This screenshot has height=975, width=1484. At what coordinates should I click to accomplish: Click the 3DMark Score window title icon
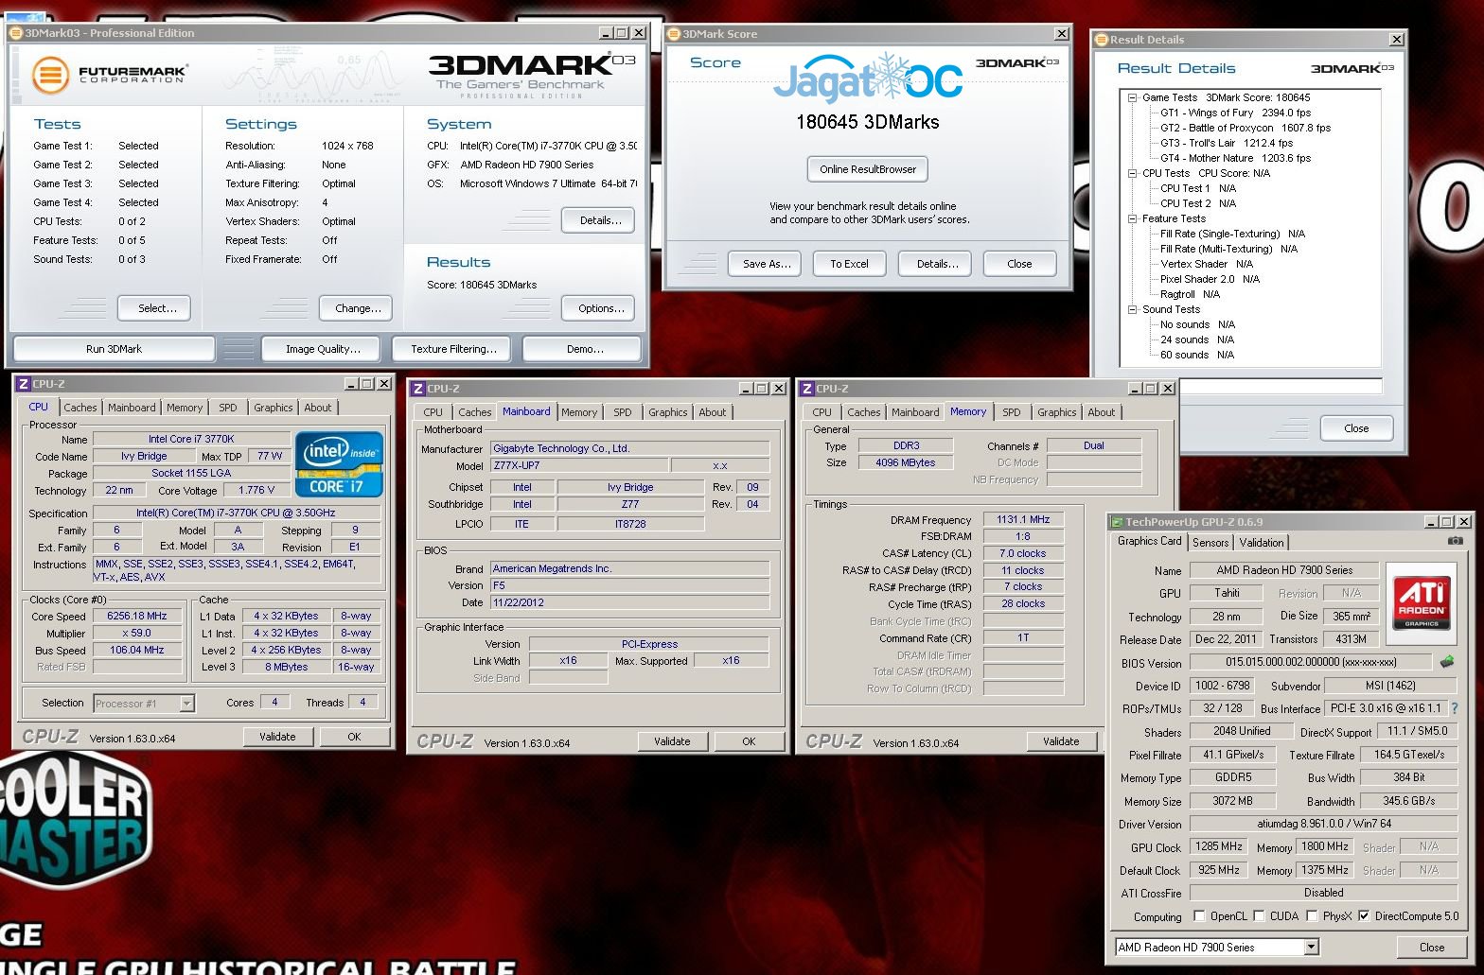(674, 34)
